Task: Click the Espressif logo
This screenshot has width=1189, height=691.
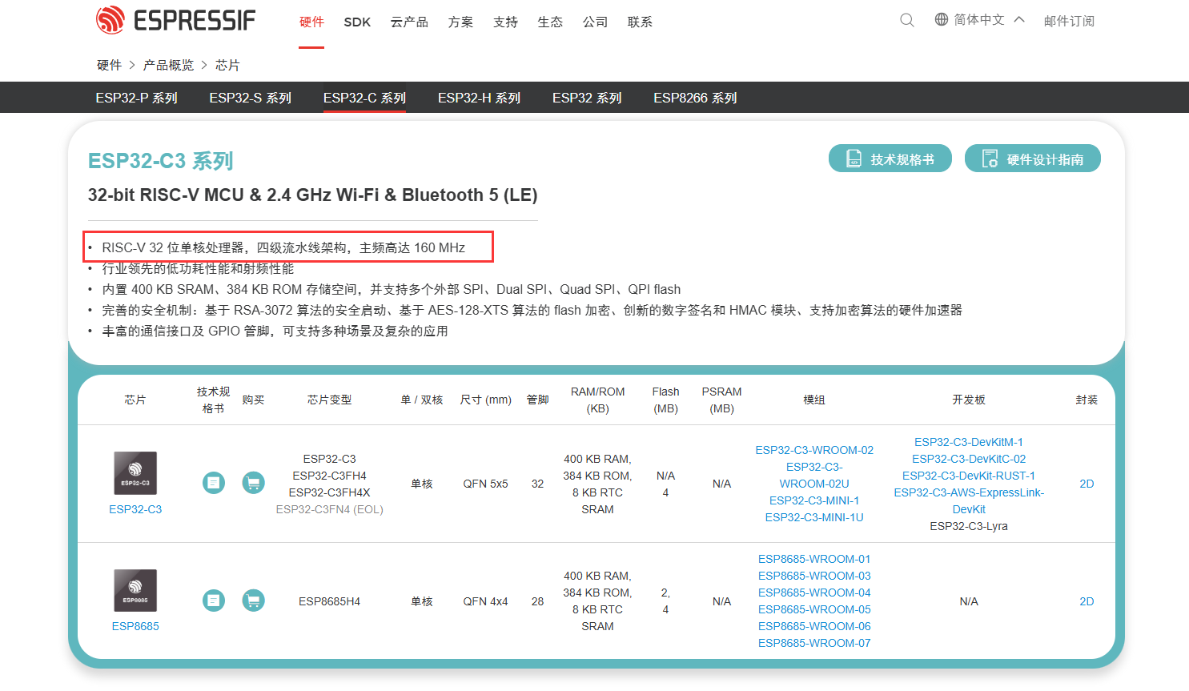Action: tap(175, 20)
